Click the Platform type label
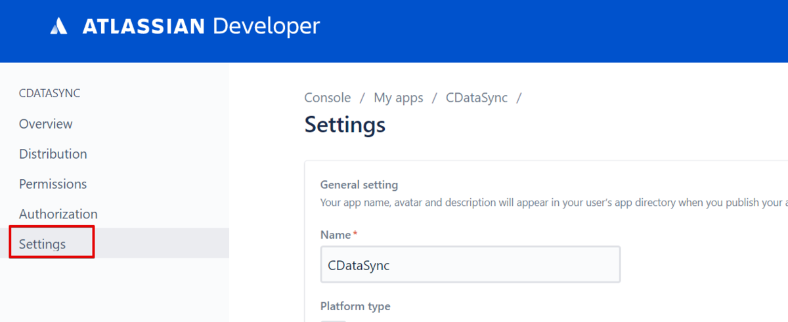The width and height of the screenshot is (788, 322). coord(355,306)
